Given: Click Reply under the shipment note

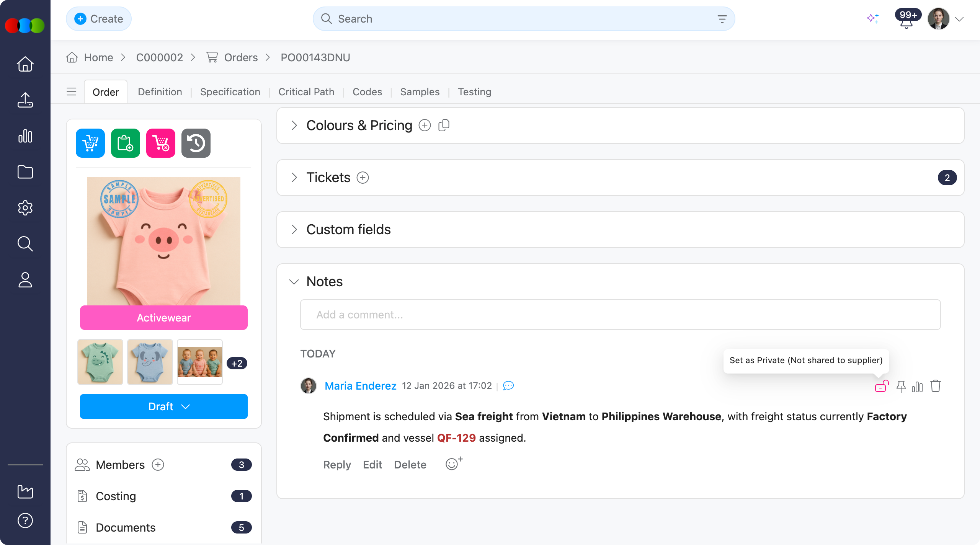Looking at the screenshot, I should (x=337, y=465).
